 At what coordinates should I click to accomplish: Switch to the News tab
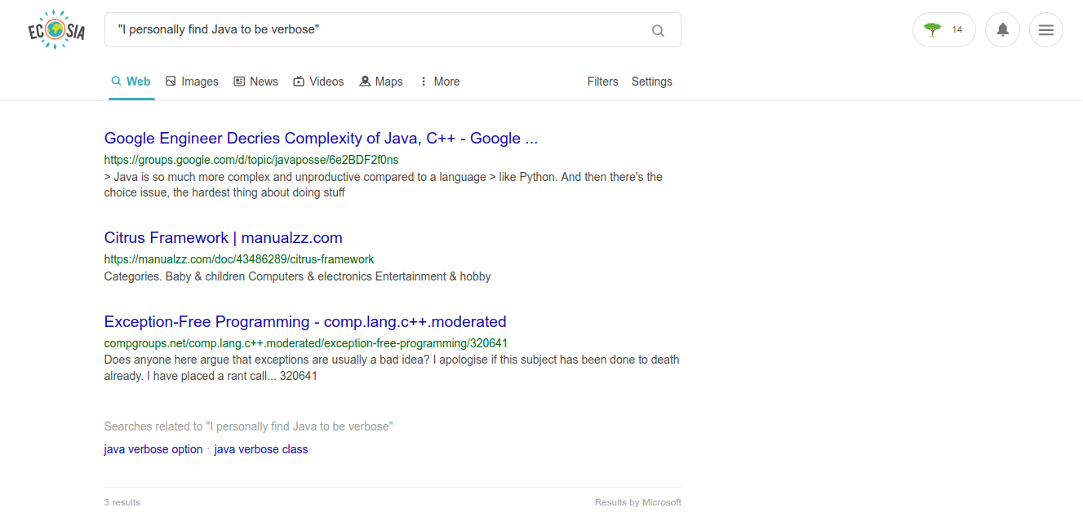[x=255, y=82]
